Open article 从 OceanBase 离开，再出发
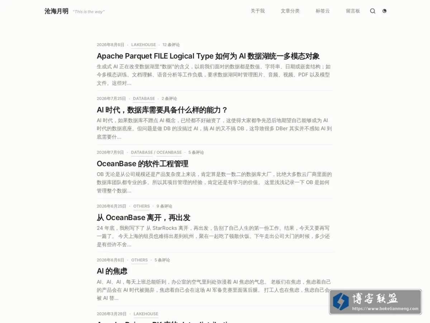Screen dimensions: 430x323 tap(143, 217)
